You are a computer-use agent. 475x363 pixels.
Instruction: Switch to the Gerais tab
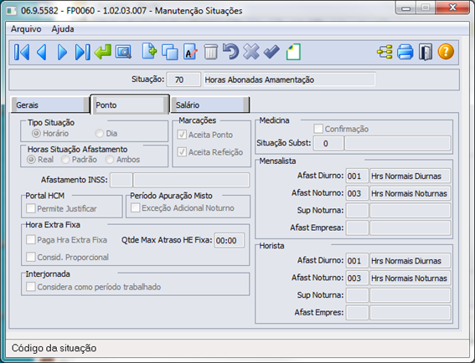tap(50, 105)
